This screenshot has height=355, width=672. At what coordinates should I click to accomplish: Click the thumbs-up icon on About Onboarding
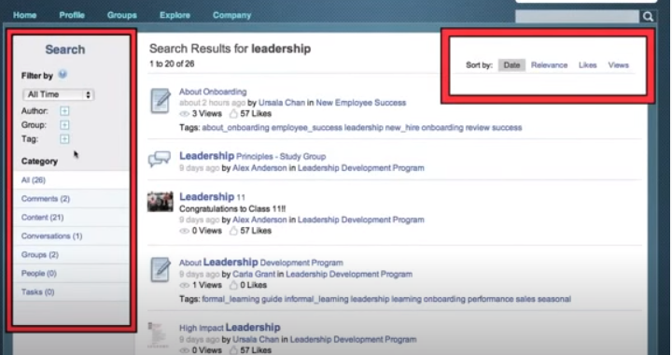point(233,114)
